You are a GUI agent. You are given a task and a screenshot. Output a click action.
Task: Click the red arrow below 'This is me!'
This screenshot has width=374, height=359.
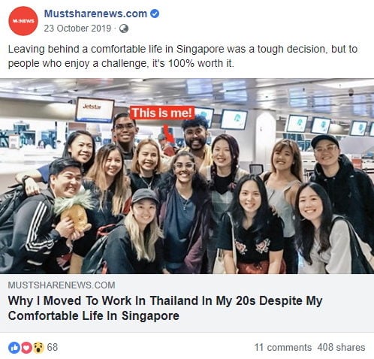coord(168,134)
